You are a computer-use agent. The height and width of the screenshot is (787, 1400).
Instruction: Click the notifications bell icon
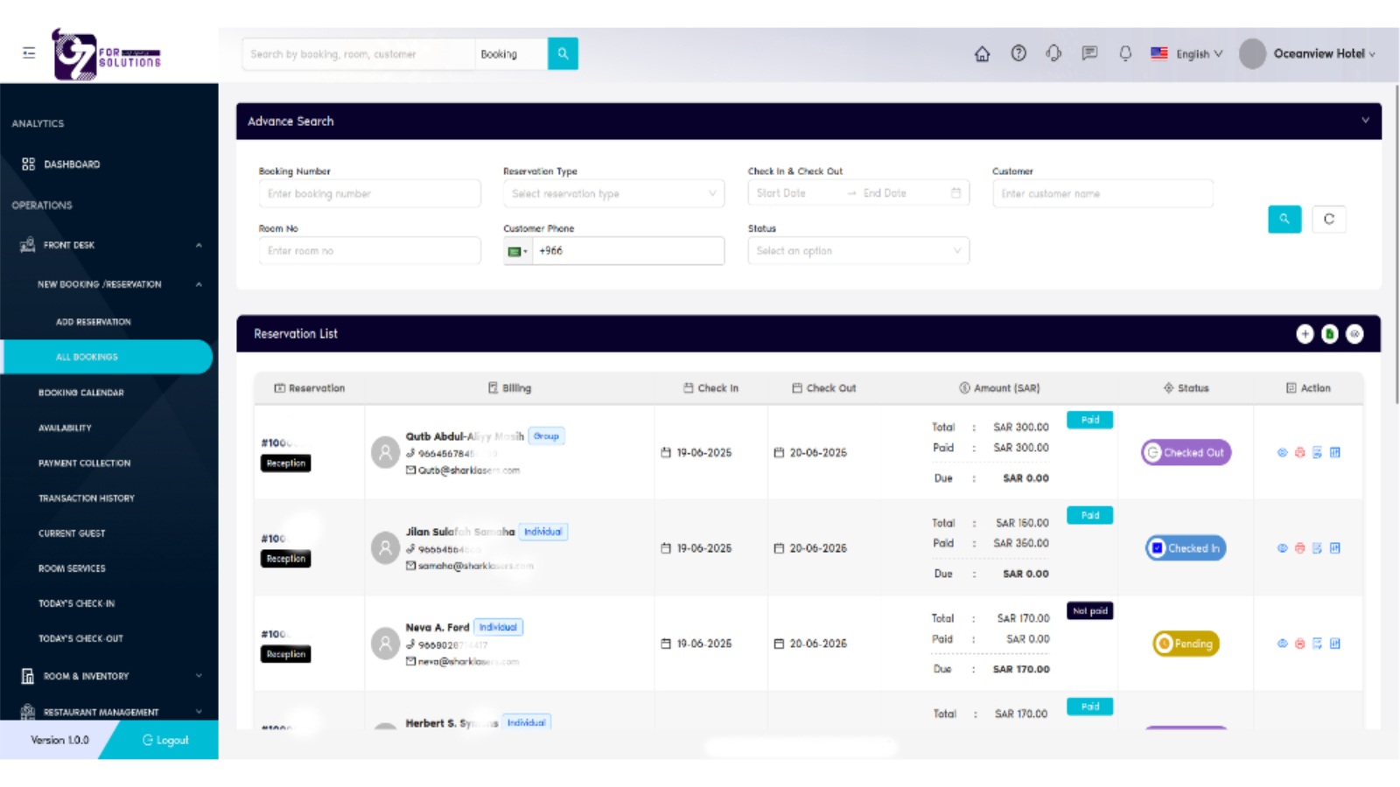tap(1124, 53)
